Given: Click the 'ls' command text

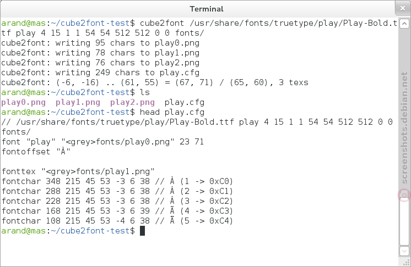Looking at the screenshot, I should (145, 92).
